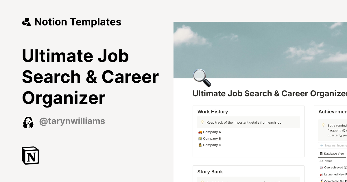This screenshot has width=347, height=182.
Task: Open the Company B page
Action: pos(212,138)
